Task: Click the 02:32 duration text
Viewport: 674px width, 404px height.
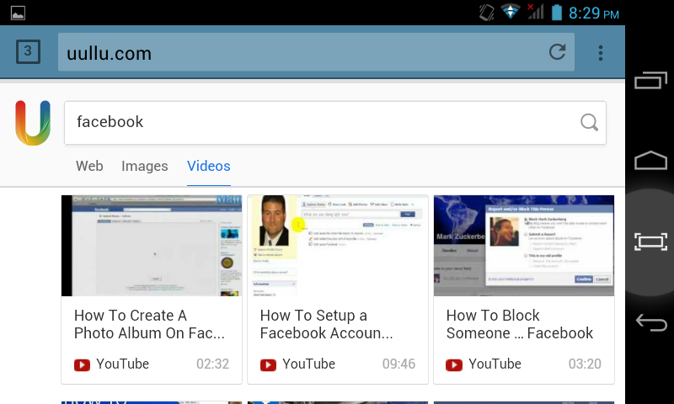Action: coord(213,364)
